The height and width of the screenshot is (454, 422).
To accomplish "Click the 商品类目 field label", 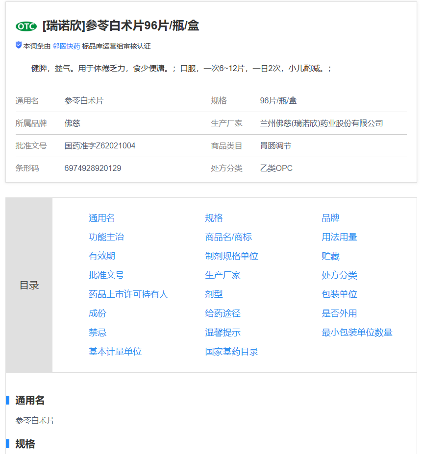I will pos(226,145).
